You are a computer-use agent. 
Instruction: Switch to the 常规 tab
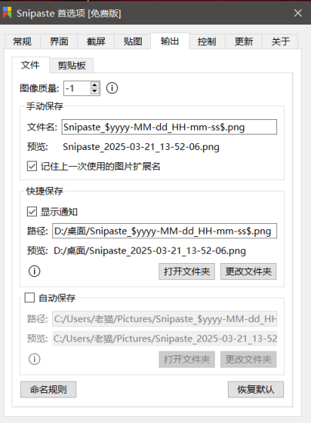pyautogui.click(x=22, y=42)
